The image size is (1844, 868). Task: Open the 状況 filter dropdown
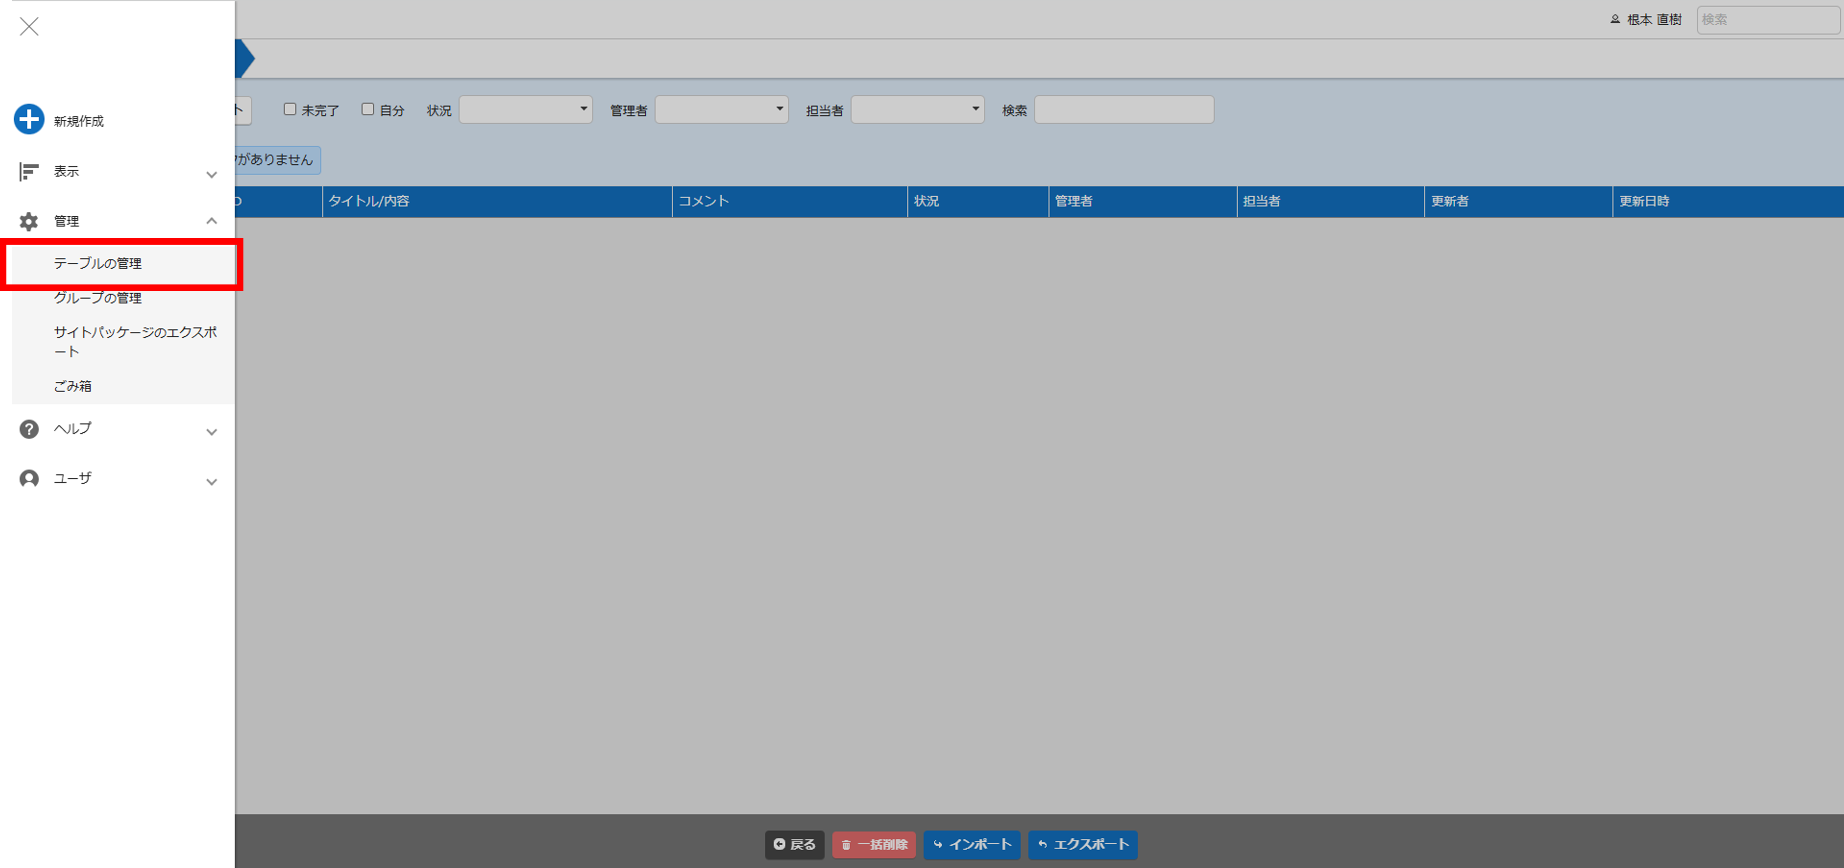pyautogui.click(x=525, y=109)
